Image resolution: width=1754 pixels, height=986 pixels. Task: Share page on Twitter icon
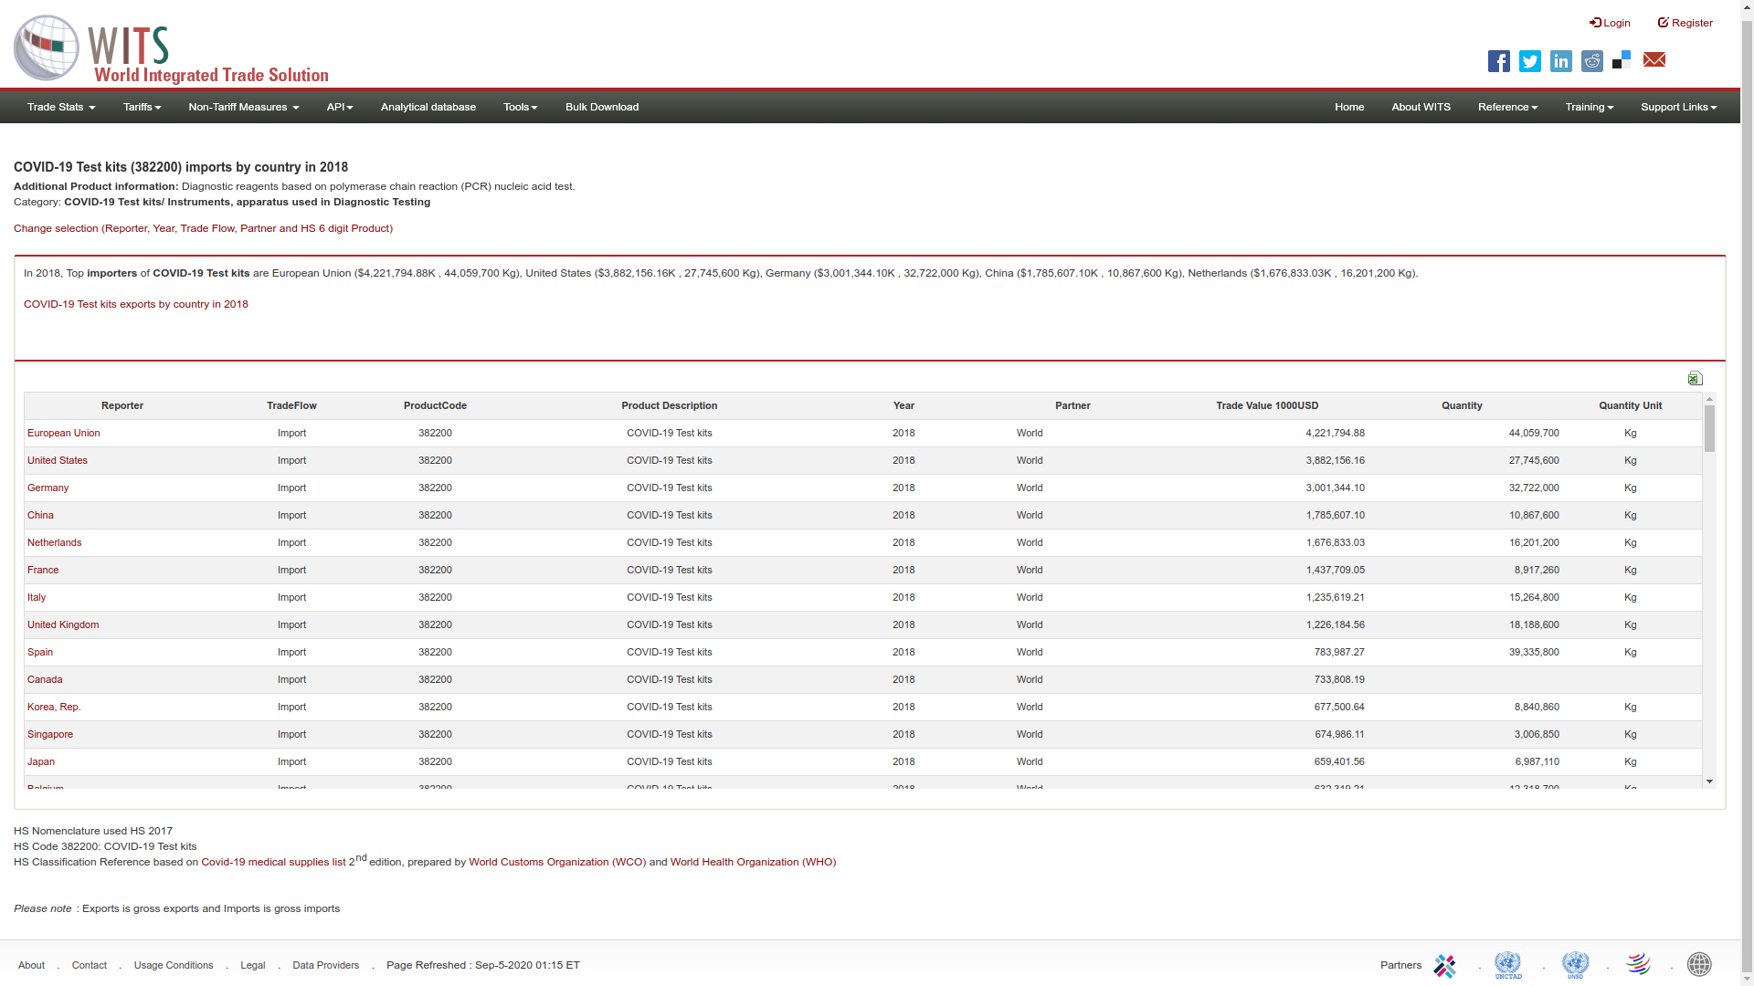pos(1529,61)
